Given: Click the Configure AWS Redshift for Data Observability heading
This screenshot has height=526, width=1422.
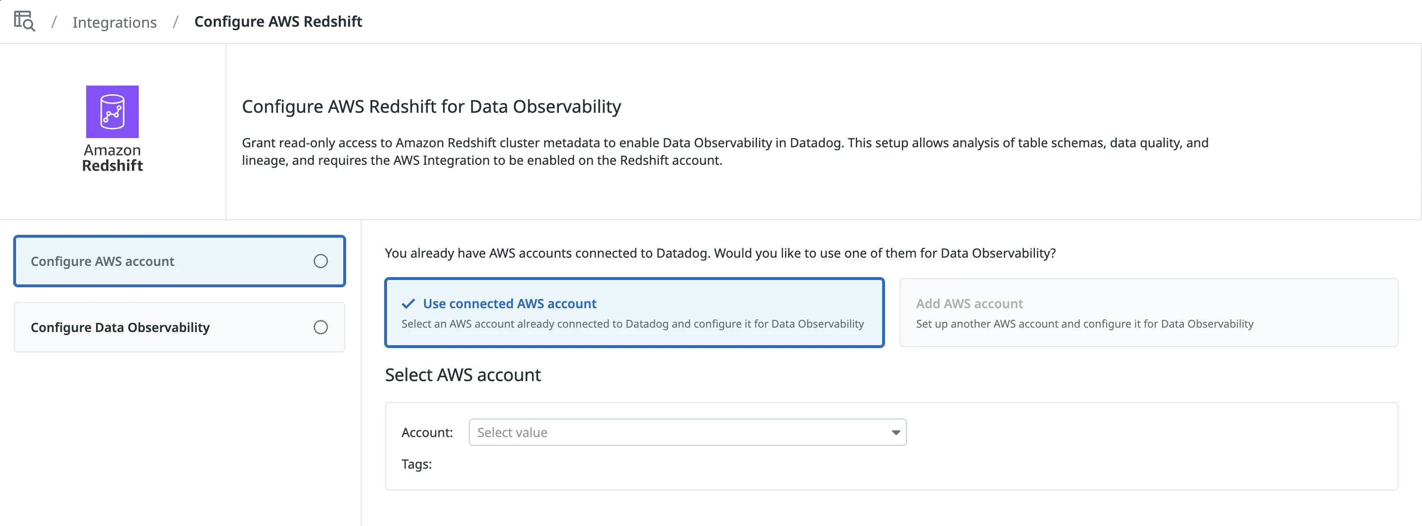Looking at the screenshot, I should pos(431,106).
